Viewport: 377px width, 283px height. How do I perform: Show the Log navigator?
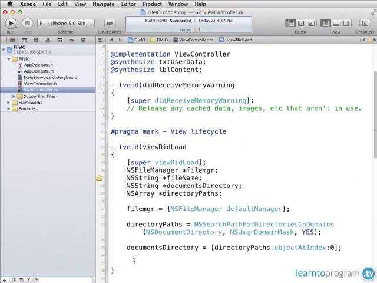point(83,40)
